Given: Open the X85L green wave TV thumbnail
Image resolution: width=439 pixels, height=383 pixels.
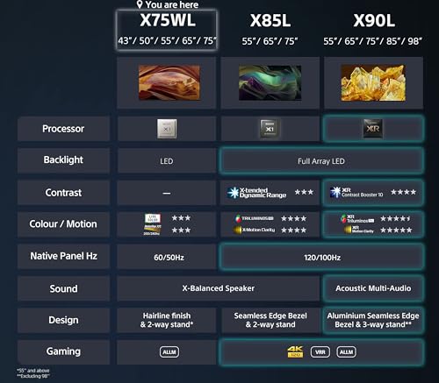Looking at the screenshot, I should tap(270, 82).
